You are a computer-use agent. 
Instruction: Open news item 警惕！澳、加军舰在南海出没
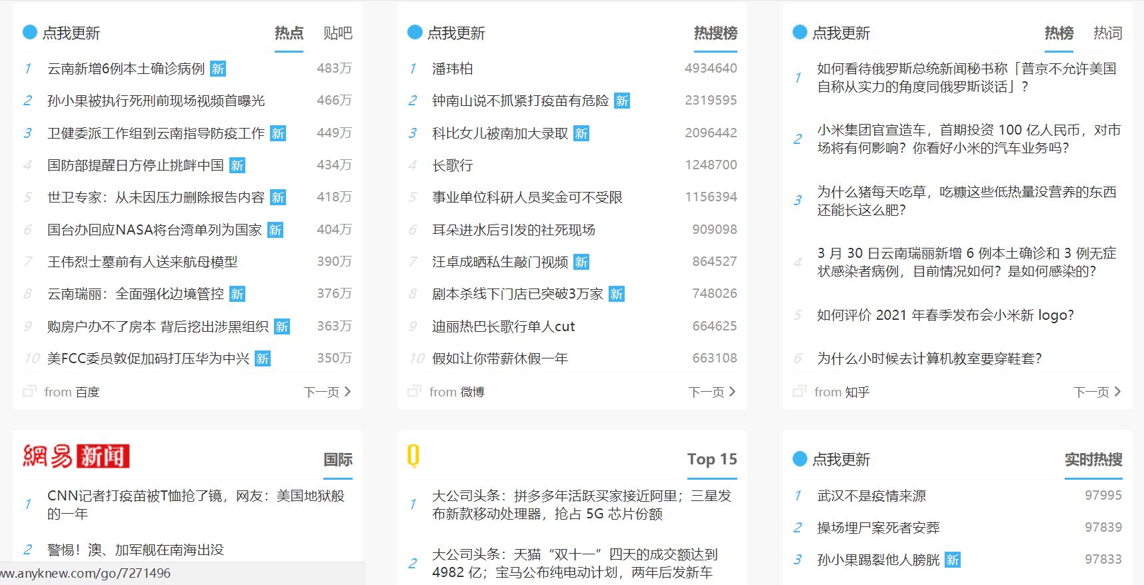pos(135,550)
